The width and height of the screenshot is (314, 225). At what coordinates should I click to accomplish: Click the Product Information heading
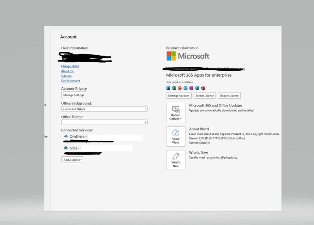pos(182,48)
